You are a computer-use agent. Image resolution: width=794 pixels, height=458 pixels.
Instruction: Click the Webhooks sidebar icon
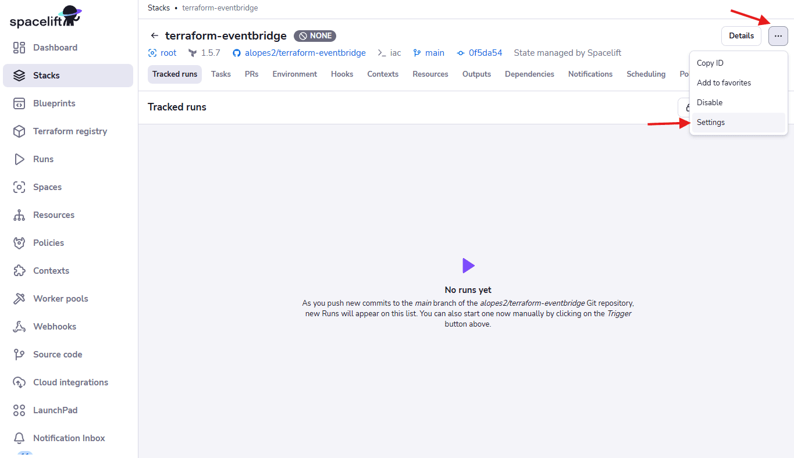[x=19, y=327]
